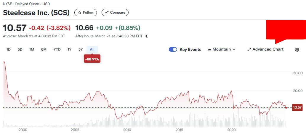The width and height of the screenshot is (306, 134).
Task: Toggle the Key Events switch
Action: click(x=173, y=49)
